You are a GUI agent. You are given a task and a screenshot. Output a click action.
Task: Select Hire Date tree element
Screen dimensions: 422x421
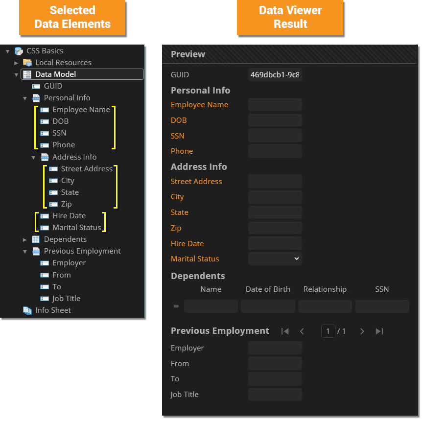(69, 216)
